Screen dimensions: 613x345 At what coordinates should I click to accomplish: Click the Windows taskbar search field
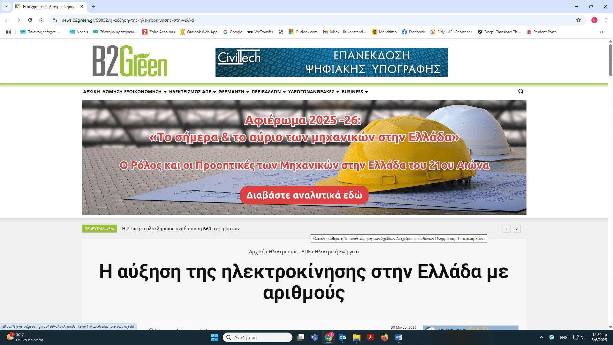pyautogui.click(x=257, y=337)
